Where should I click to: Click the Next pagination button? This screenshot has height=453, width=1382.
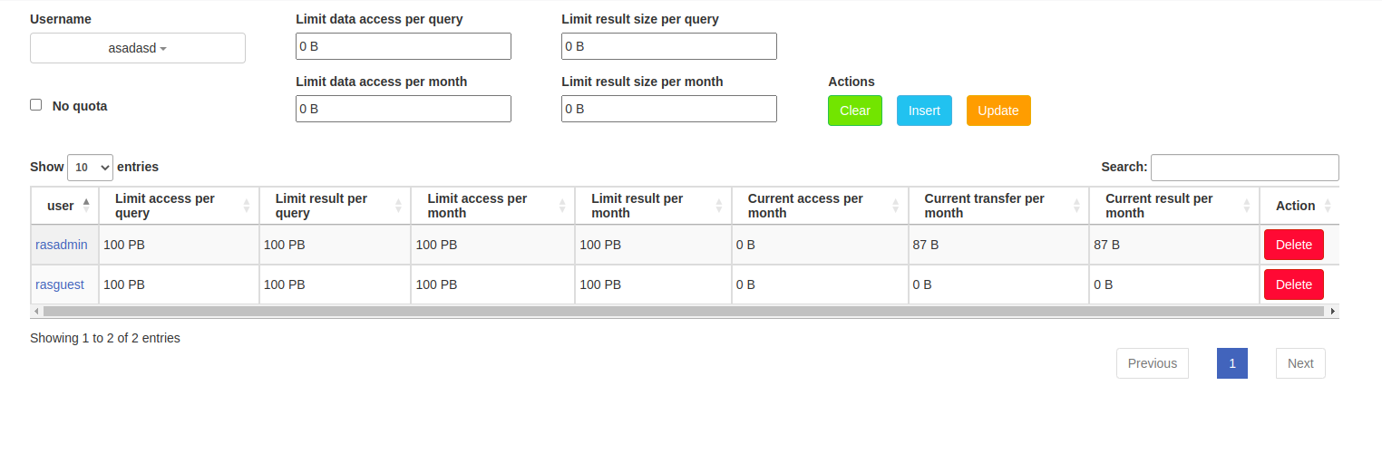pos(1299,363)
